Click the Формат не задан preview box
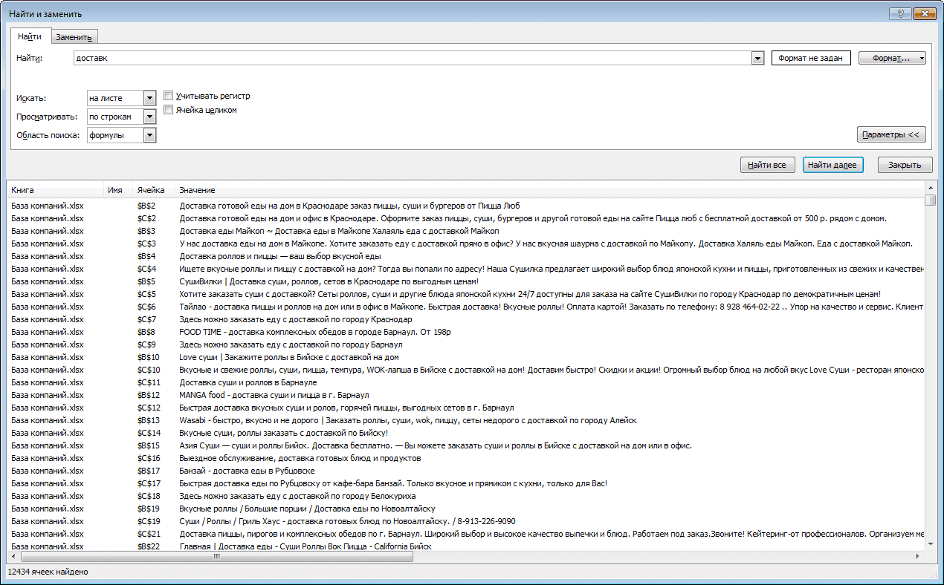 click(811, 58)
